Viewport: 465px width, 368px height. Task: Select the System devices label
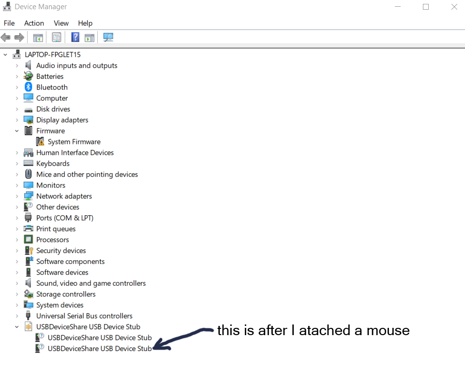[x=60, y=305]
